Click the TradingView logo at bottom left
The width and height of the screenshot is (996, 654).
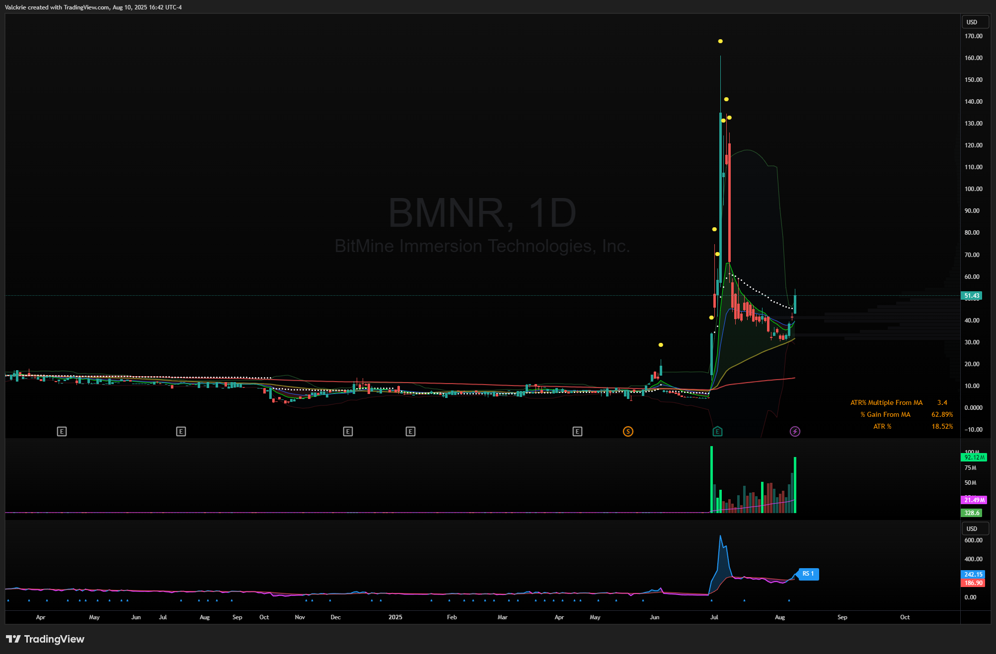click(x=45, y=639)
